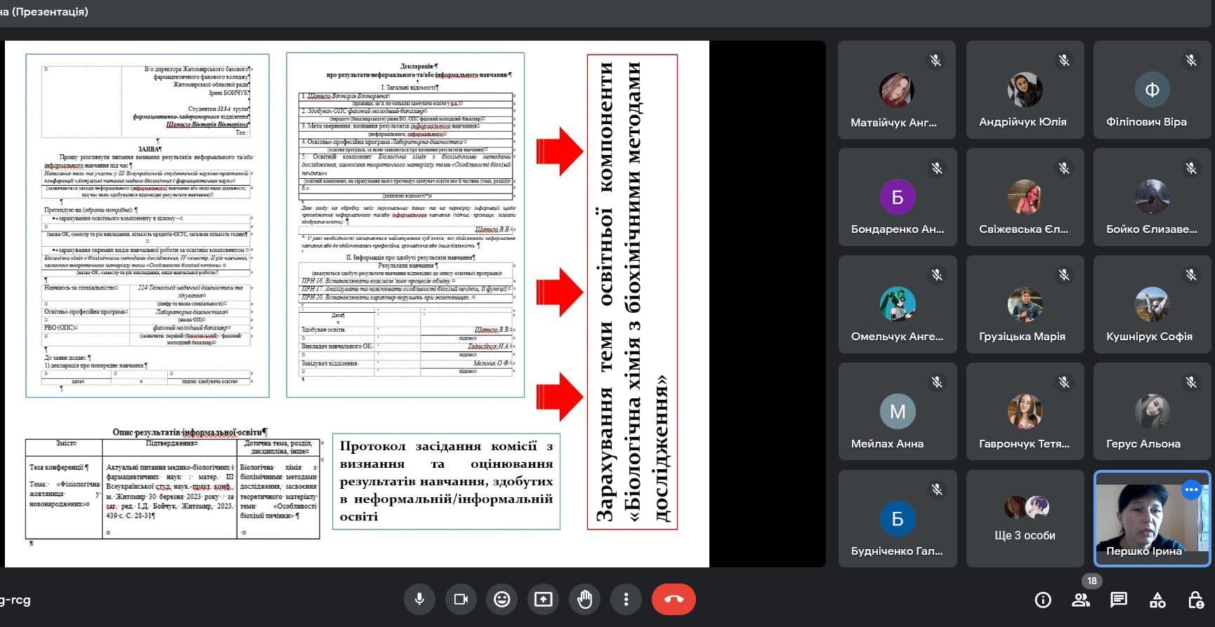Screen dimensions: 1215x627
Task: Select Андрійчук Юлія participant tile
Action: 1025,89
